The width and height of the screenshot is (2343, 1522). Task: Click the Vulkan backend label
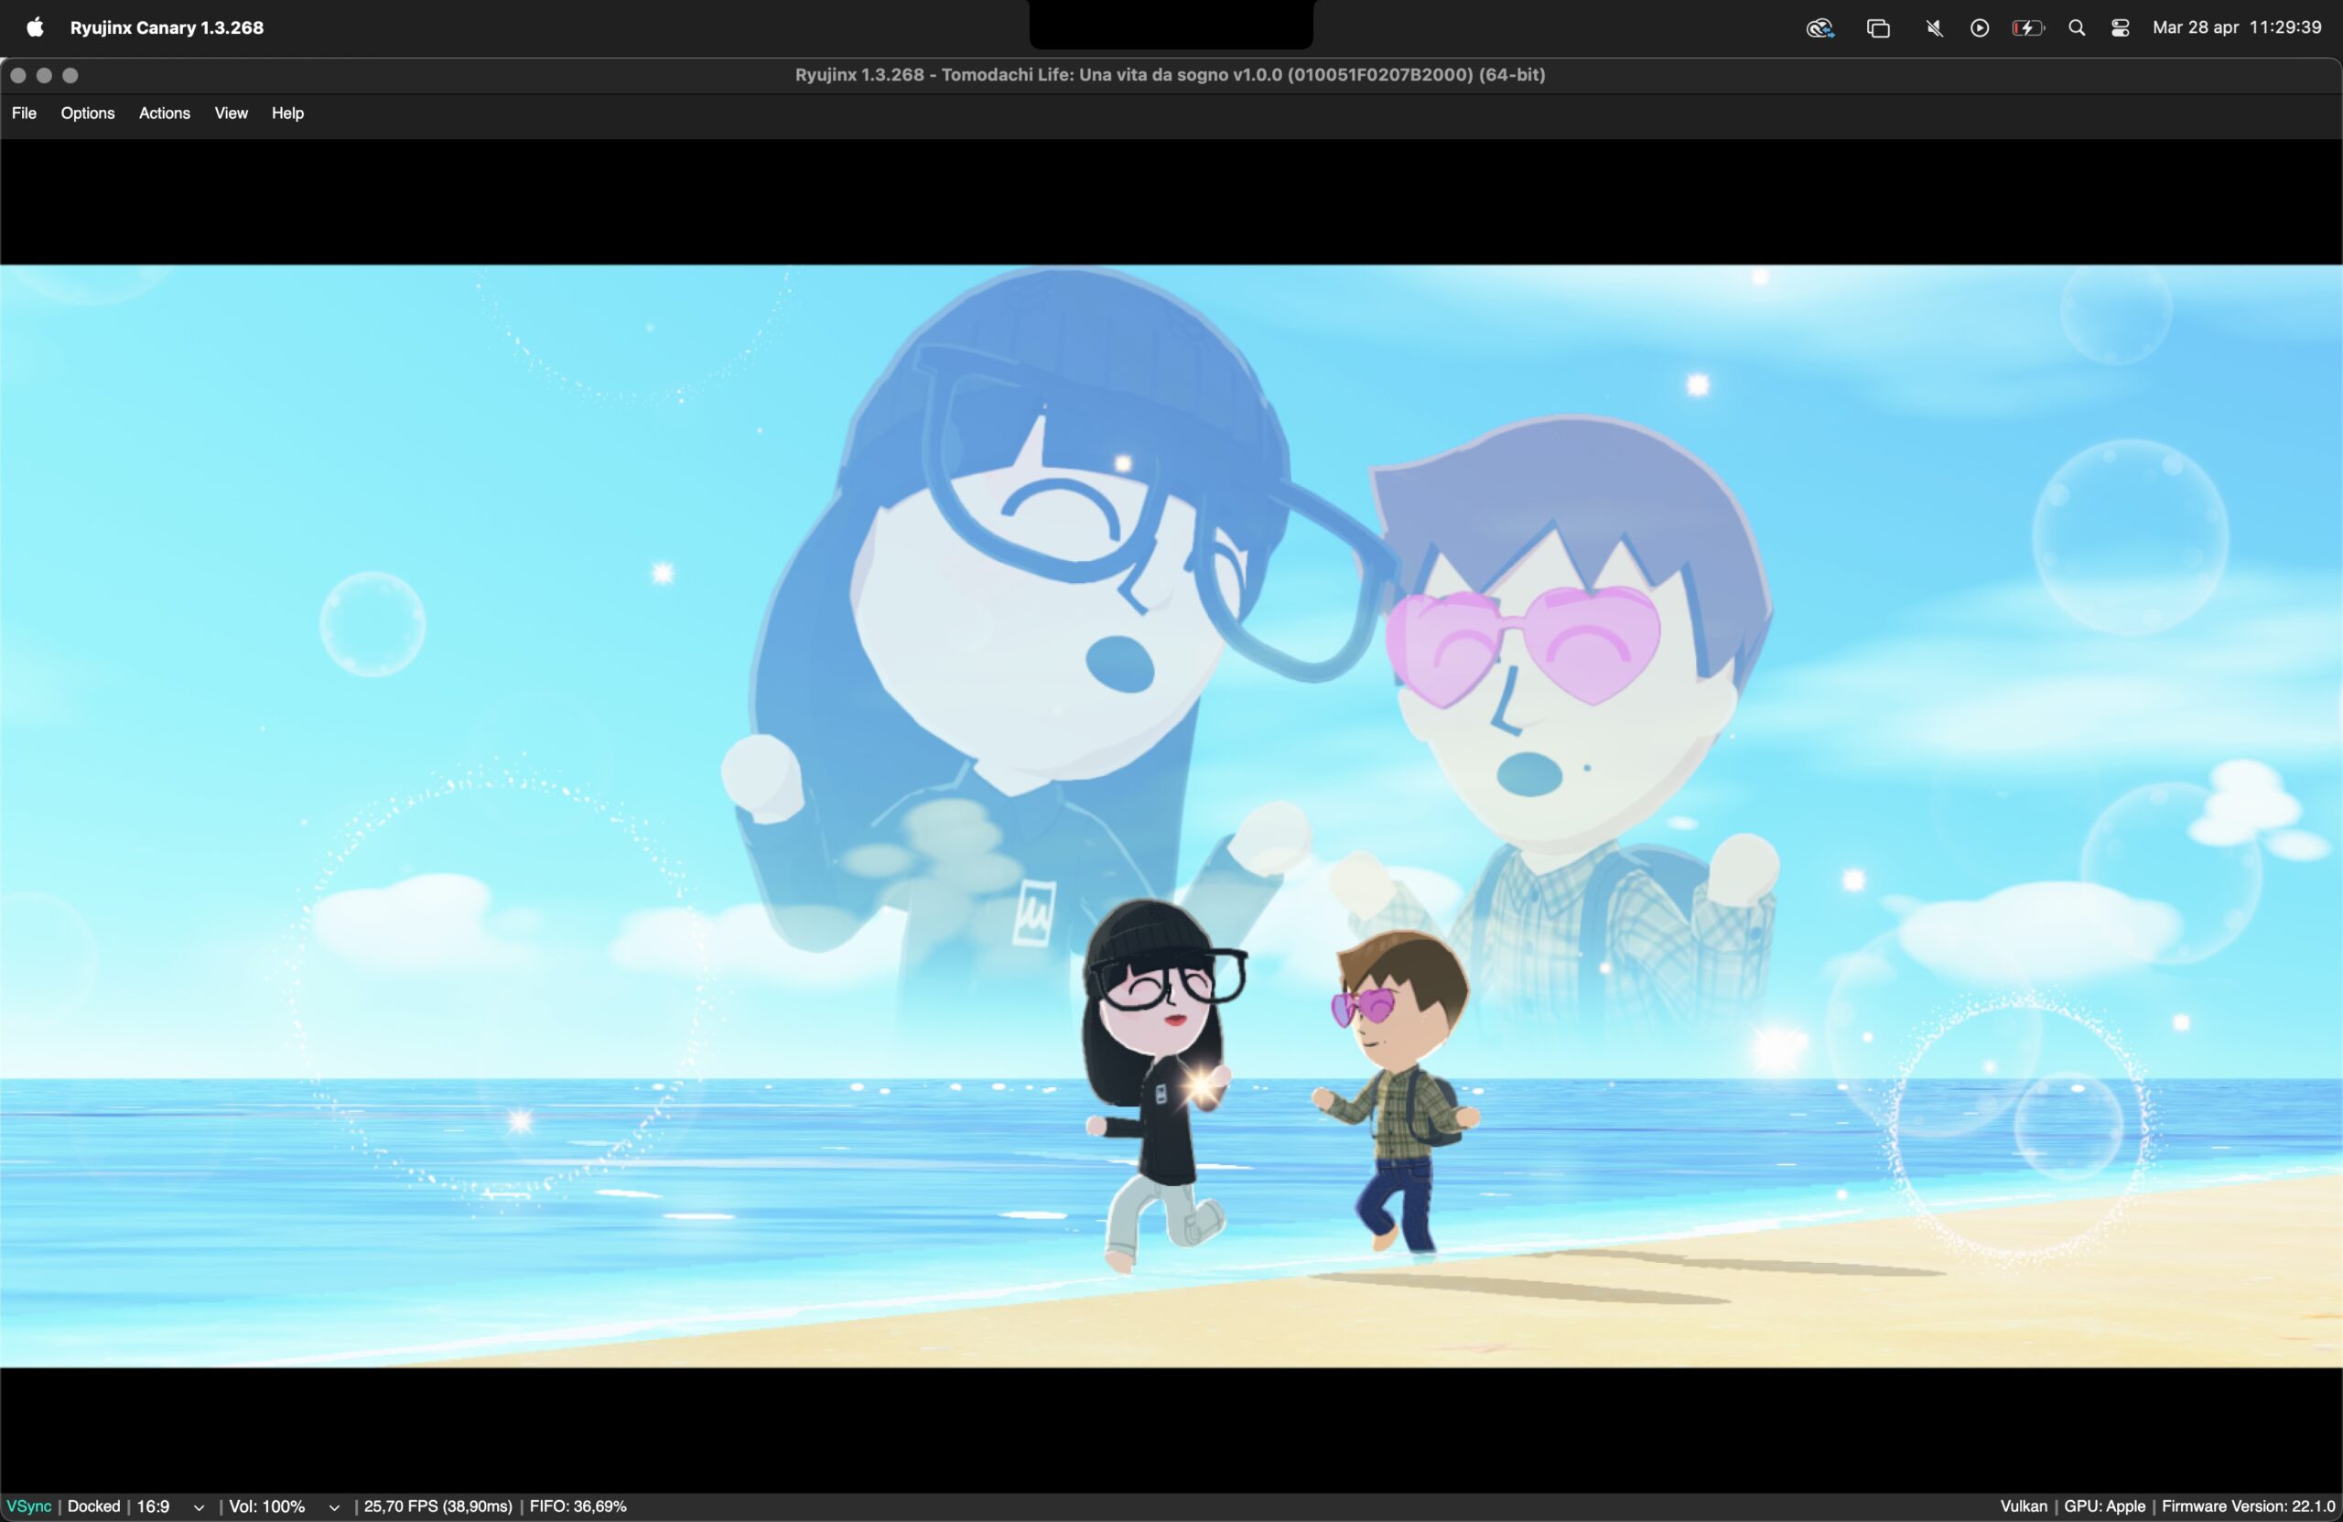coord(2023,1506)
